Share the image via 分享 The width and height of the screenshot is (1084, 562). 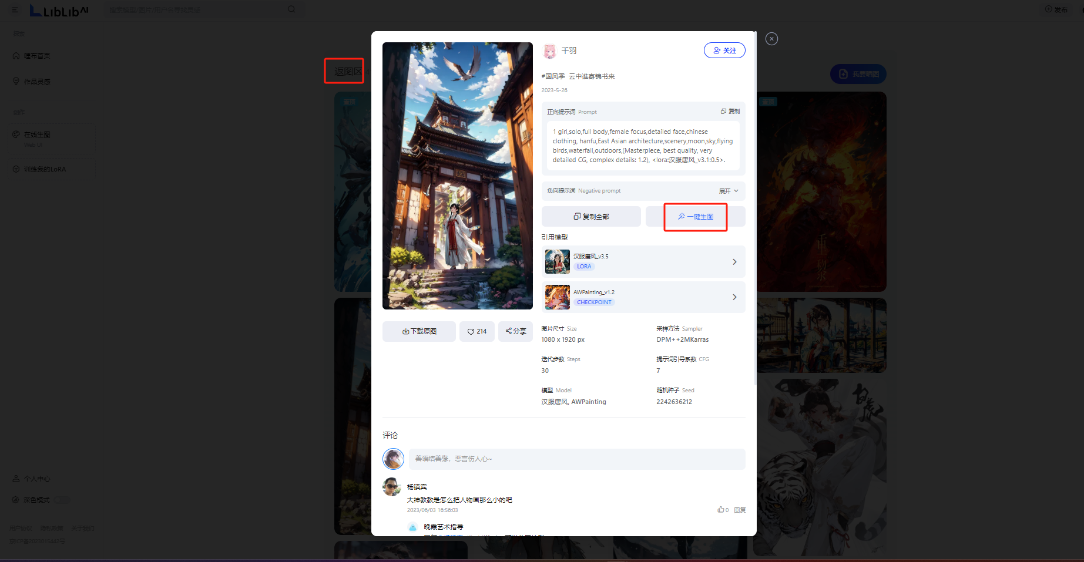click(516, 331)
